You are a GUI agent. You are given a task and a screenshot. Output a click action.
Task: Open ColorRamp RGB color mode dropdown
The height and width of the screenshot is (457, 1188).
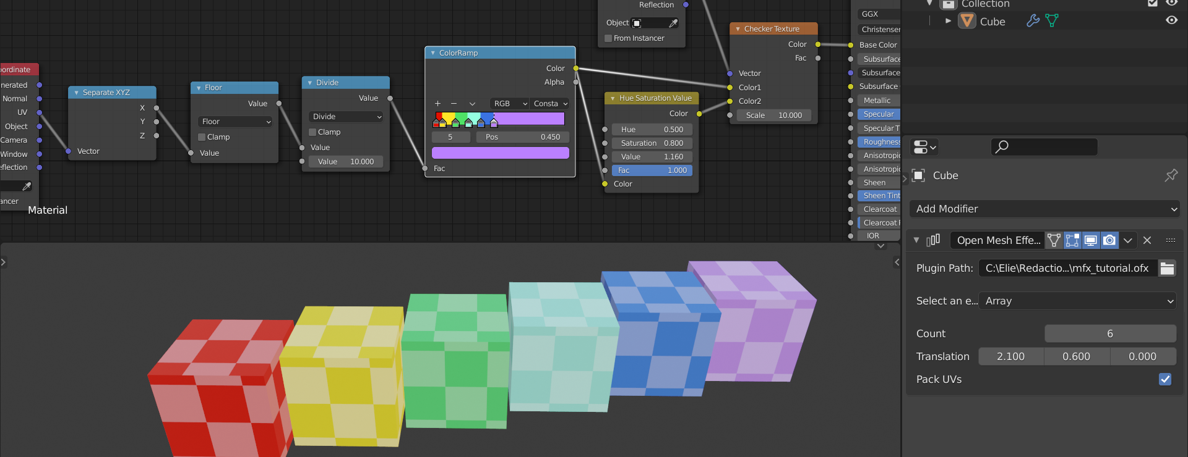[510, 104]
